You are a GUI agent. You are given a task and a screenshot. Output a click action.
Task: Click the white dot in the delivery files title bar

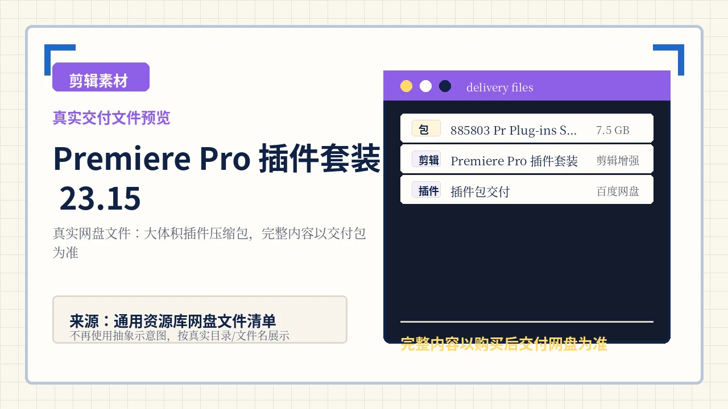[x=425, y=86]
